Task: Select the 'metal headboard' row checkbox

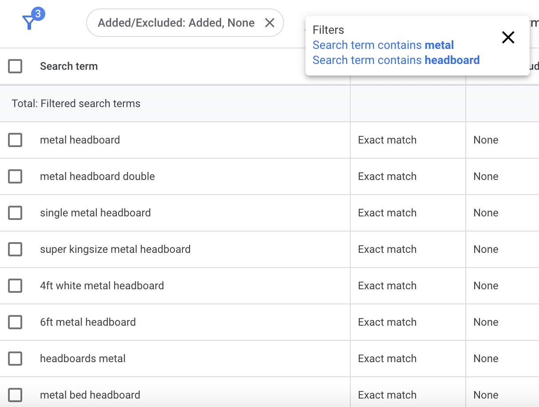Action: coord(15,140)
